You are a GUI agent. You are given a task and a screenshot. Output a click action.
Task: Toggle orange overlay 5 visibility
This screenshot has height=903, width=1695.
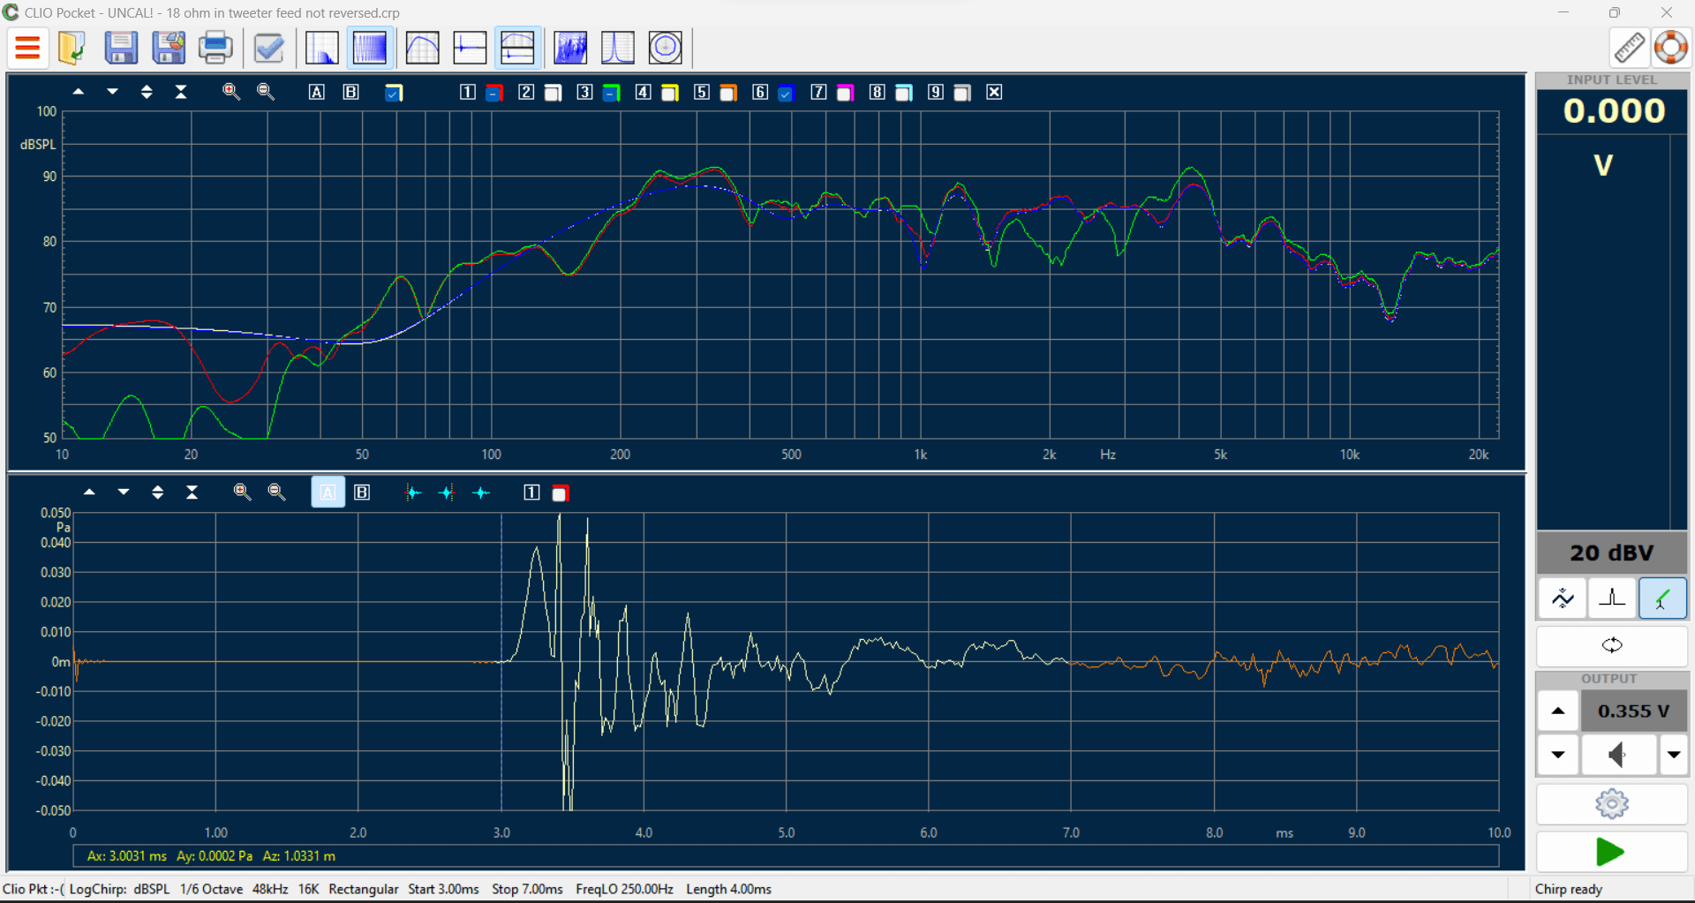point(728,93)
